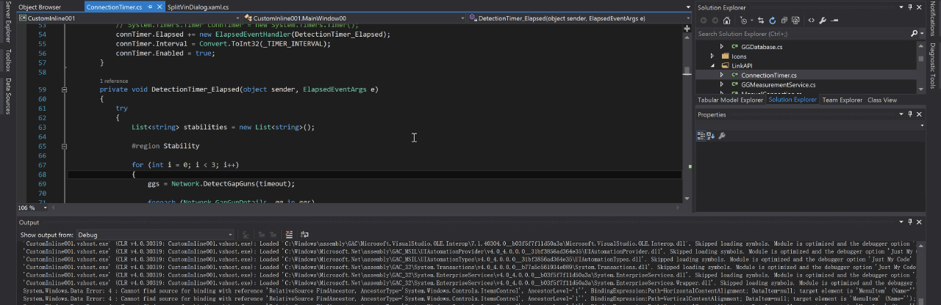
Task: Expand ConnectionTimer.cs tree node
Action: coord(722,75)
